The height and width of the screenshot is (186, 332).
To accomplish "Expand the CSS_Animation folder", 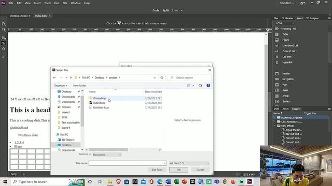I will click(x=274, y=122).
